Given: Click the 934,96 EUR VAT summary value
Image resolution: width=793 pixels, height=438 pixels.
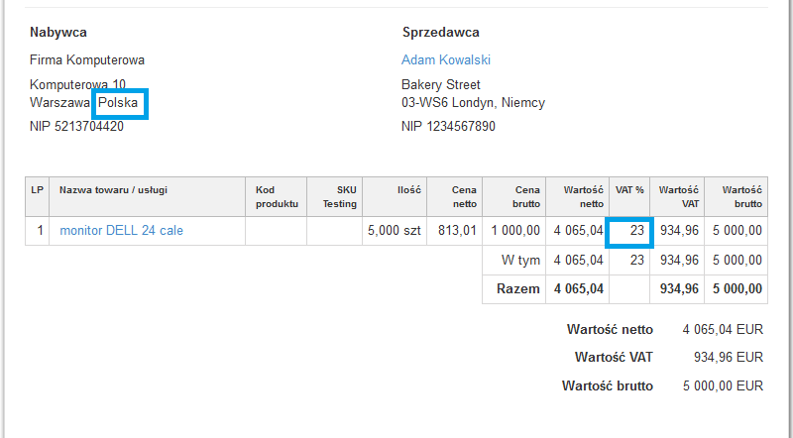Looking at the screenshot, I should (729, 357).
